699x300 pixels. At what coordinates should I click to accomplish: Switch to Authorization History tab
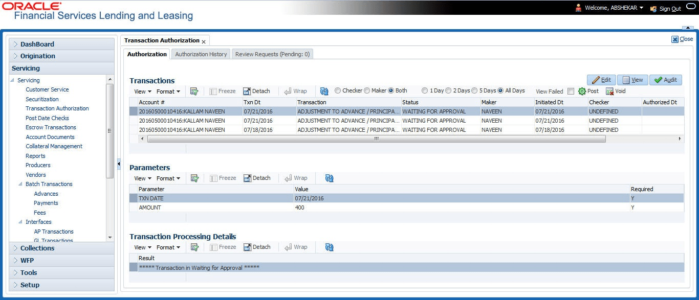pos(201,54)
